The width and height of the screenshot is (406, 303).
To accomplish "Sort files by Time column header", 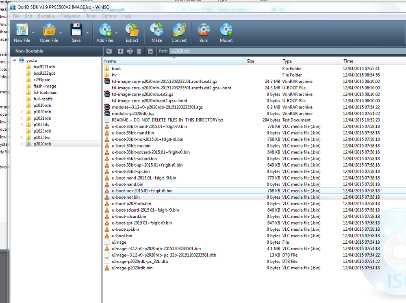I will point(373,61).
